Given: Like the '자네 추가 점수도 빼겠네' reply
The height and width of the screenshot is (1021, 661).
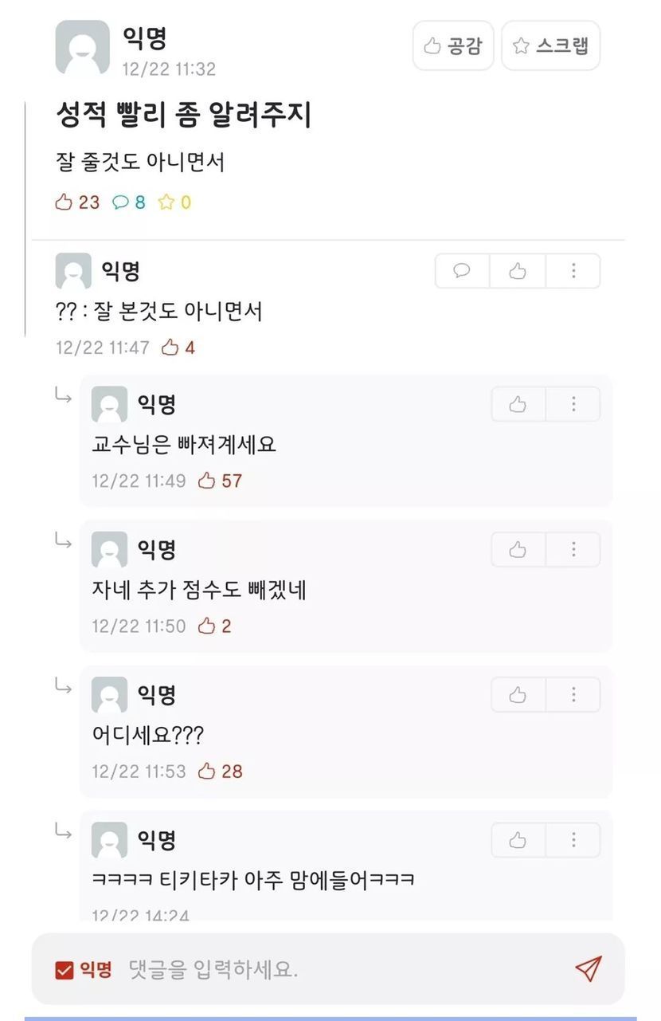Looking at the screenshot, I should pyautogui.click(x=518, y=549).
